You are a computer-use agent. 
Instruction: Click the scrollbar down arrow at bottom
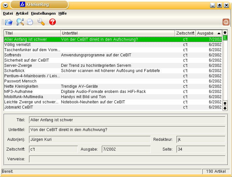coord(225,108)
